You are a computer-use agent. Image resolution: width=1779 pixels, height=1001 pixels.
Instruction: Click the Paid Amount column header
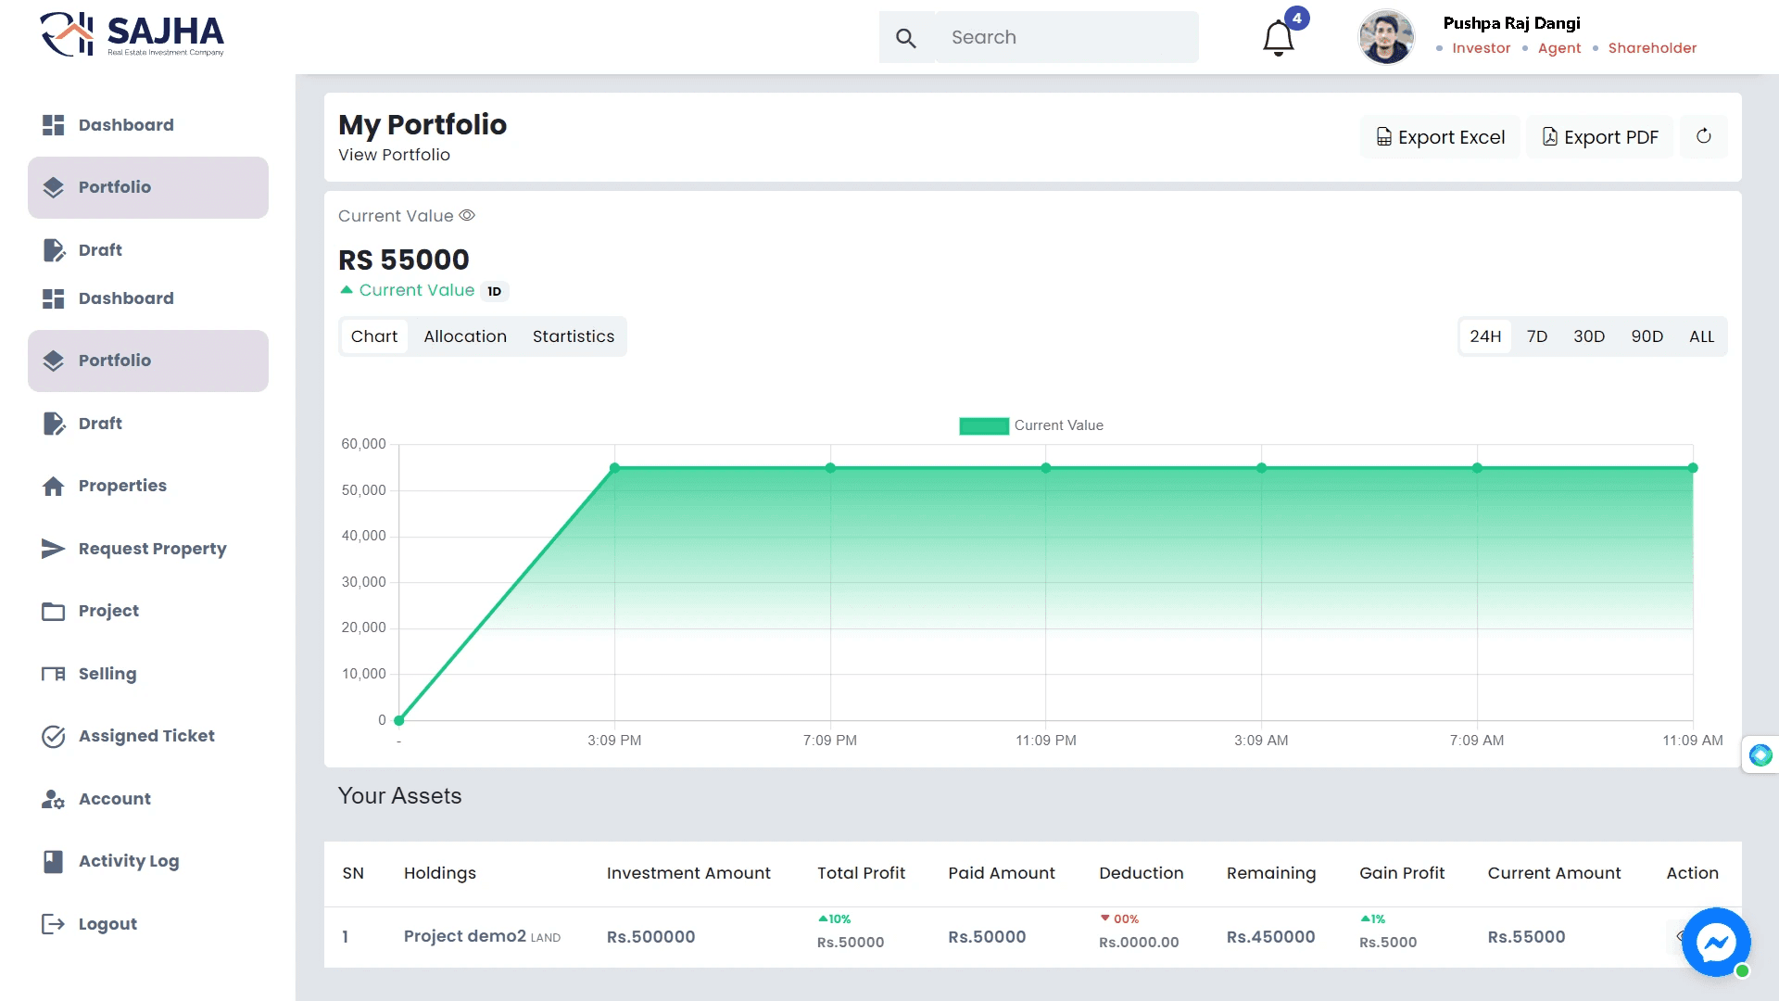coord(1002,873)
